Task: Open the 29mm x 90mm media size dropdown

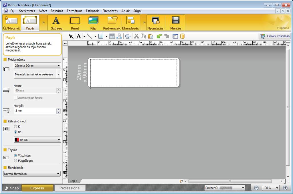Action: tap(37, 65)
